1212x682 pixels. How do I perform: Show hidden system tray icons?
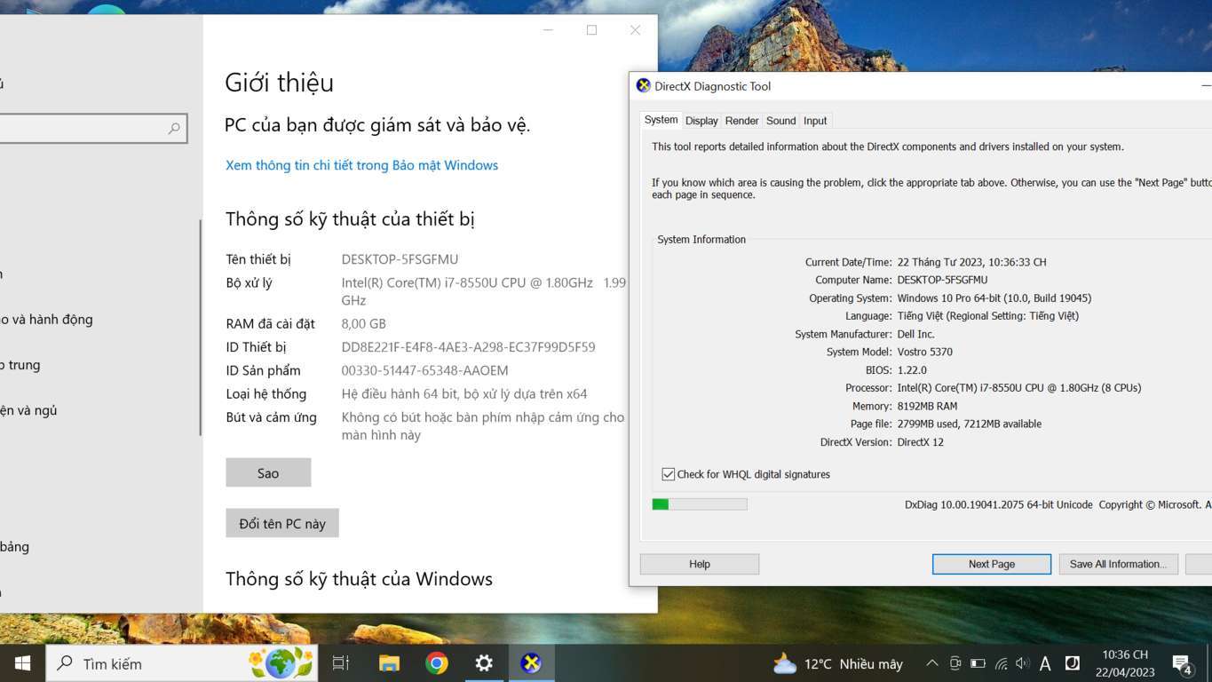[931, 663]
